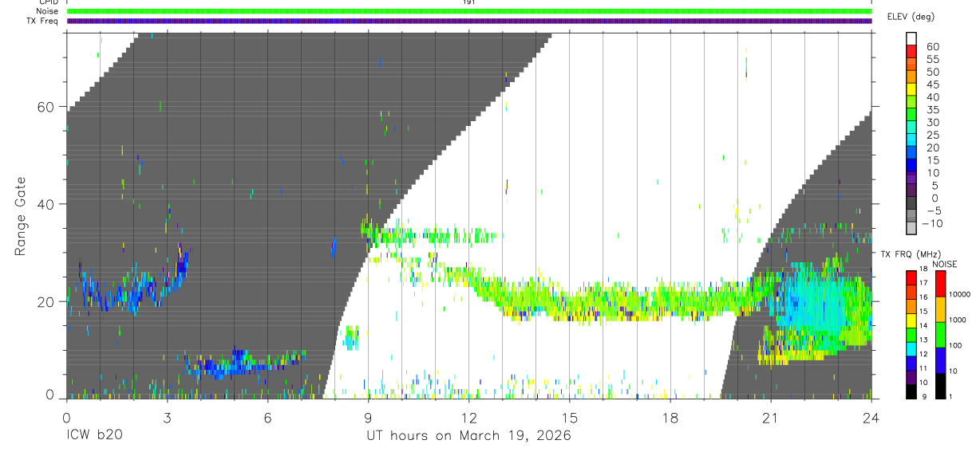The image size is (980, 452).
Task: Click the '20' tick on Range Gate axis
Action: [46, 302]
